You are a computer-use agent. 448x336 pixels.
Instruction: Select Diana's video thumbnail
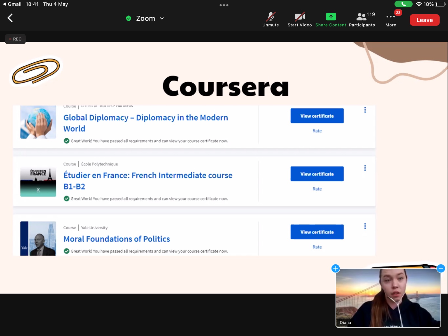click(x=388, y=298)
